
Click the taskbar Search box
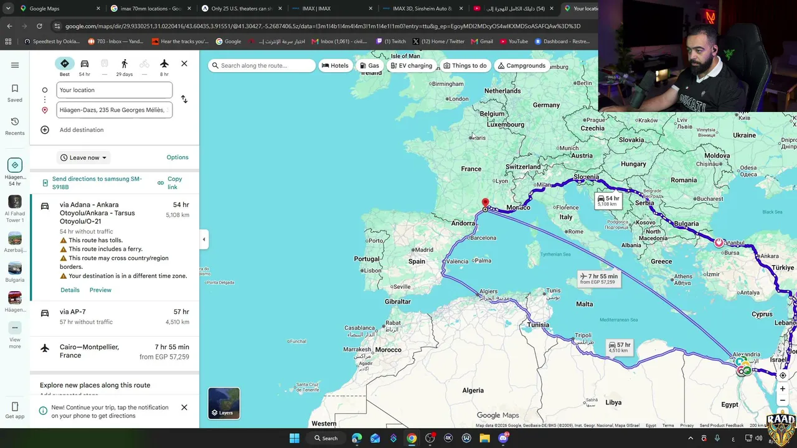326,438
